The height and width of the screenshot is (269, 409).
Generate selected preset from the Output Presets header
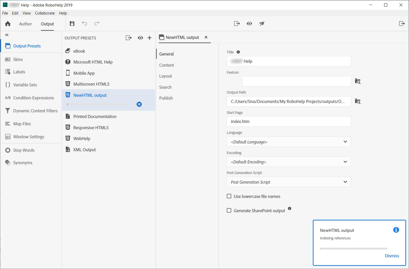(x=129, y=38)
